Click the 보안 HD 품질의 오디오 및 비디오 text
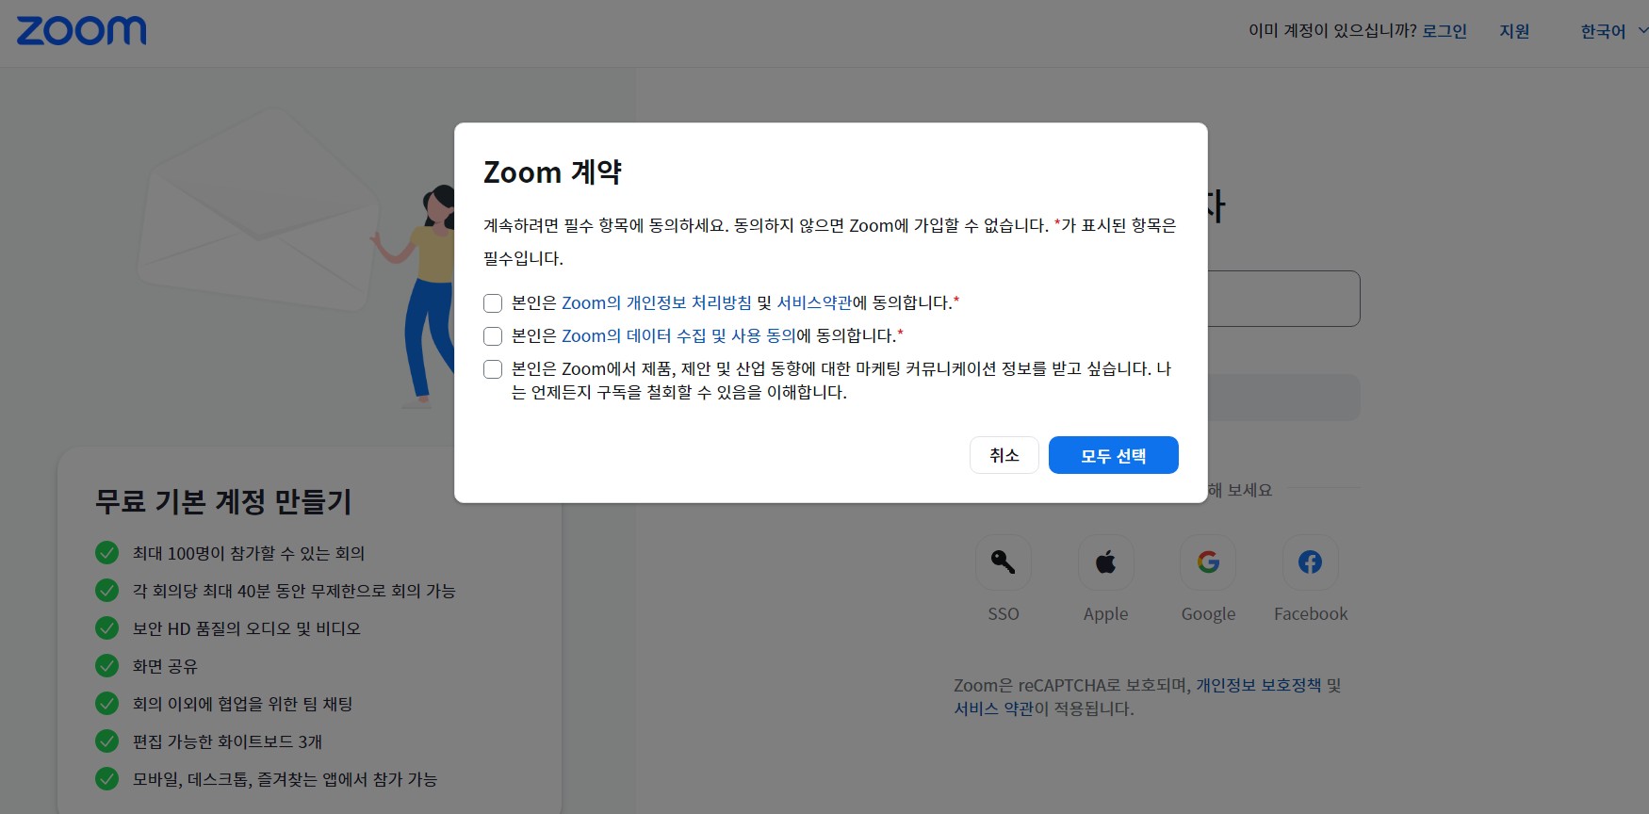This screenshot has width=1649, height=814. click(x=246, y=628)
